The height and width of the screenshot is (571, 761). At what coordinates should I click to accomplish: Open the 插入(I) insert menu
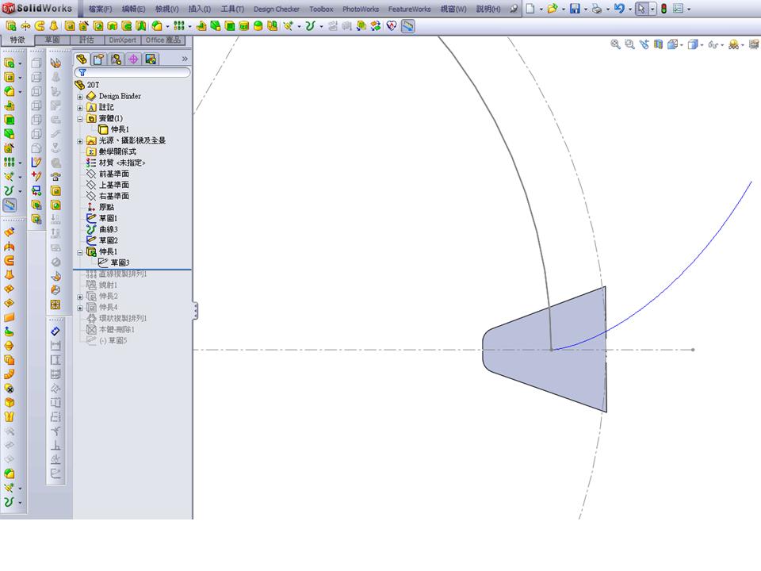pyautogui.click(x=200, y=9)
